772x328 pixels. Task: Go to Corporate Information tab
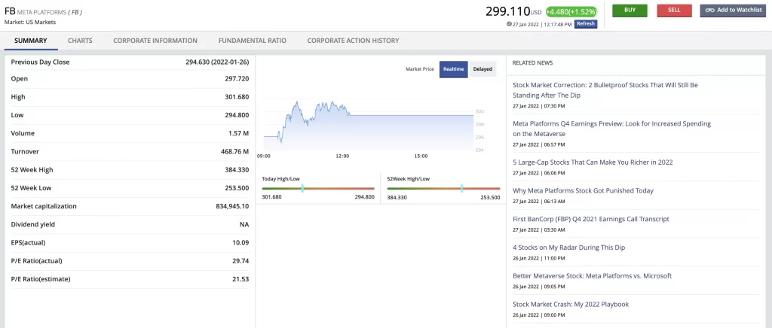click(155, 41)
